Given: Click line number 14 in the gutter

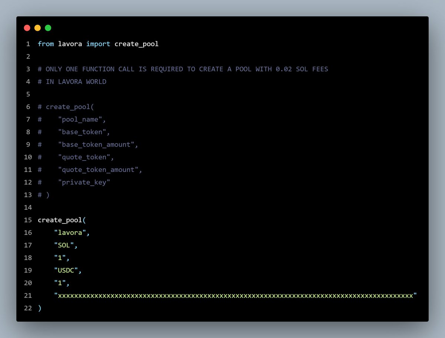Looking at the screenshot, I should pyautogui.click(x=28, y=208).
